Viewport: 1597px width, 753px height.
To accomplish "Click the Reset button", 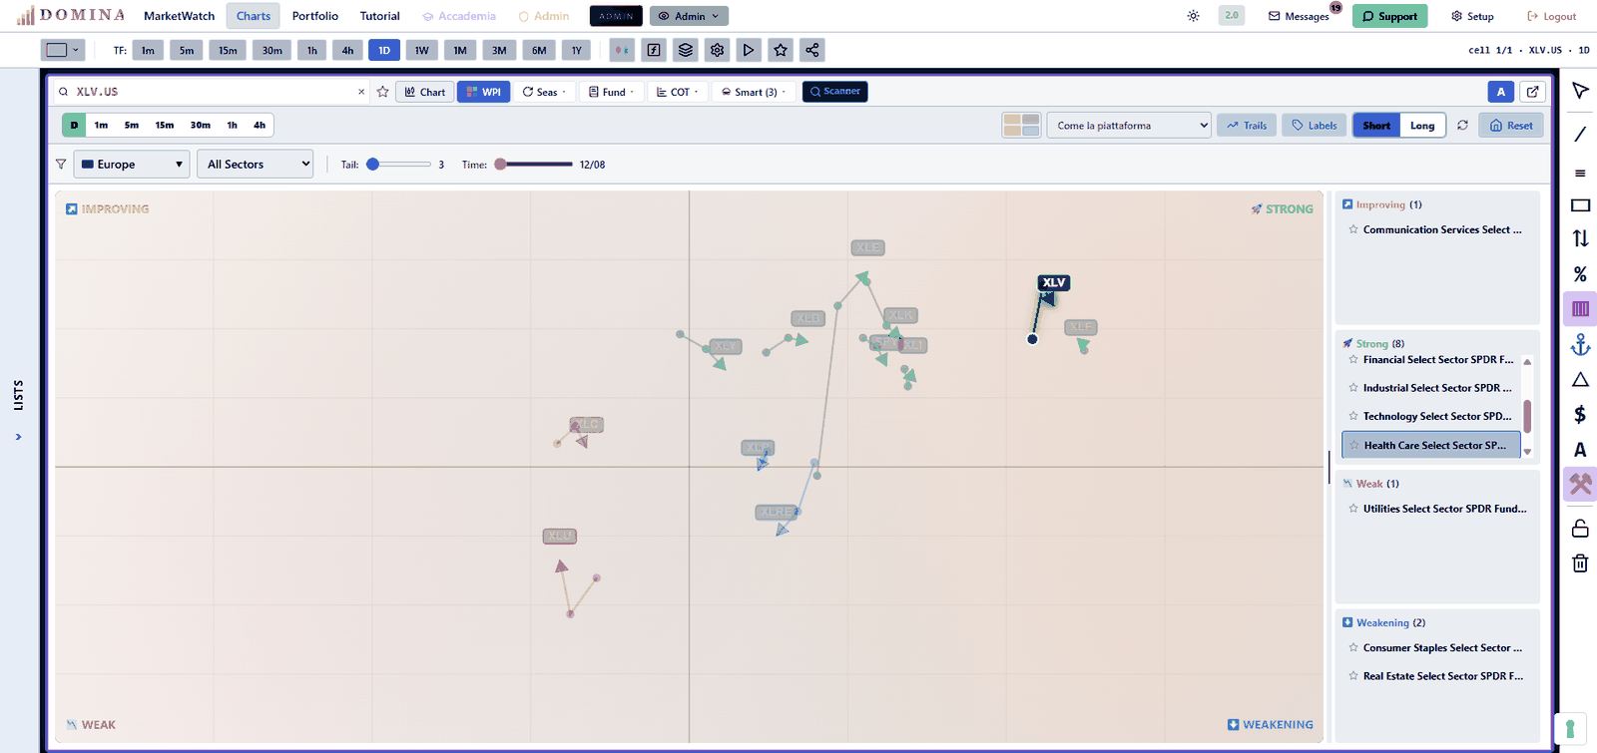I will (1511, 126).
